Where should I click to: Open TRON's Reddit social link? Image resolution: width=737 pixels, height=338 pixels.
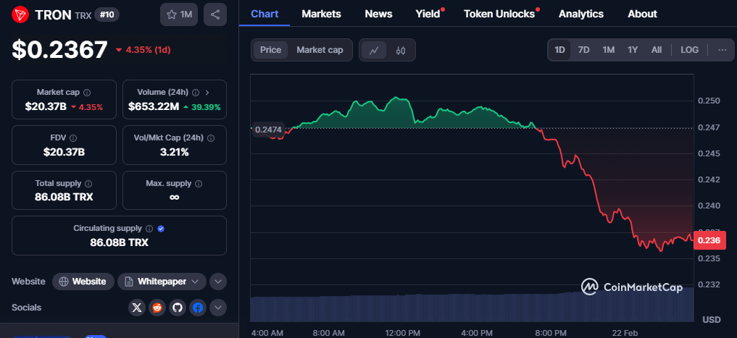point(157,308)
